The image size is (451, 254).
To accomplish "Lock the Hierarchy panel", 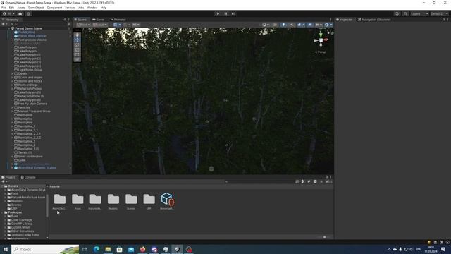I will pyautogui.click(x=65, y=20).
